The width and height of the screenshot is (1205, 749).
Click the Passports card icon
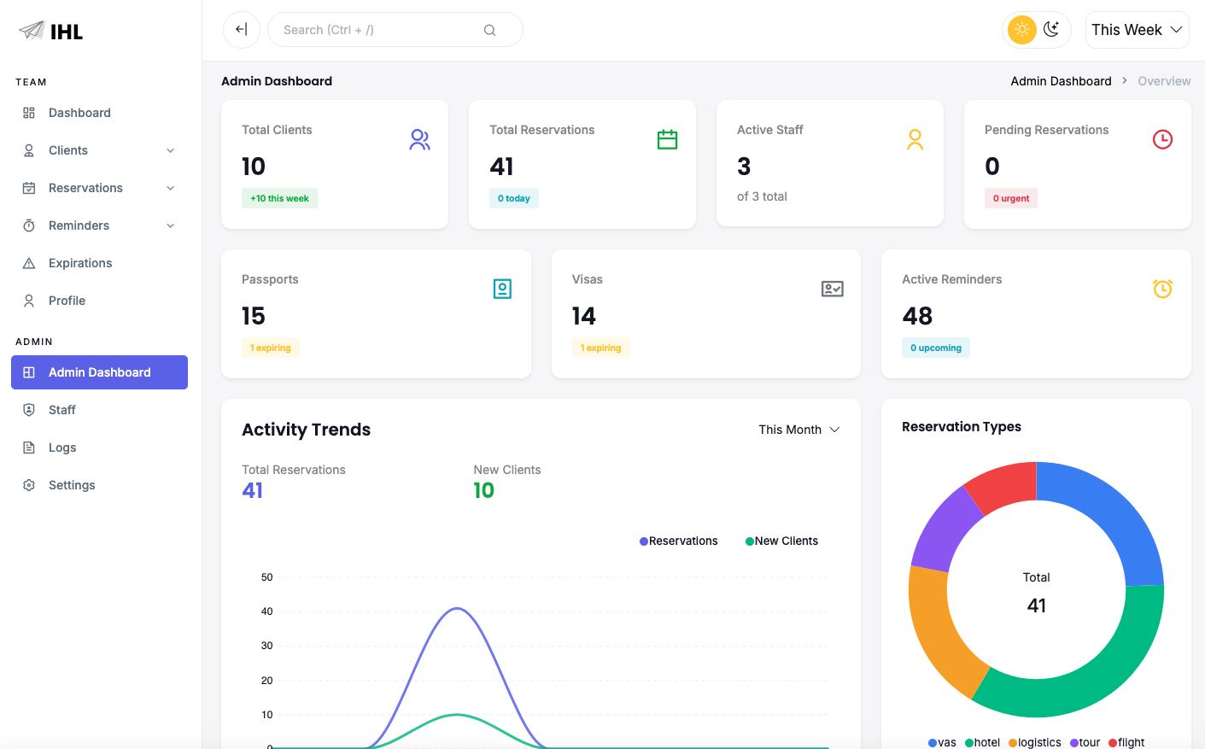coord(502,289)
